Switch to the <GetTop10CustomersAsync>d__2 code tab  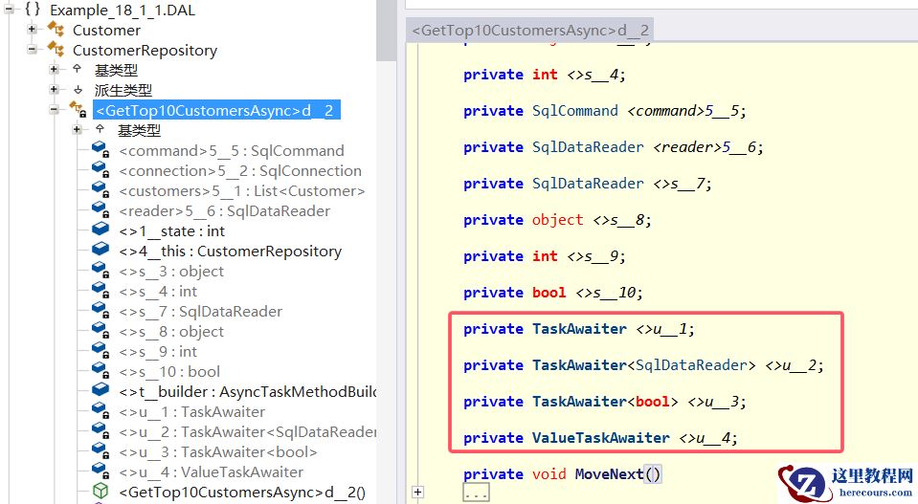(530, 30)
